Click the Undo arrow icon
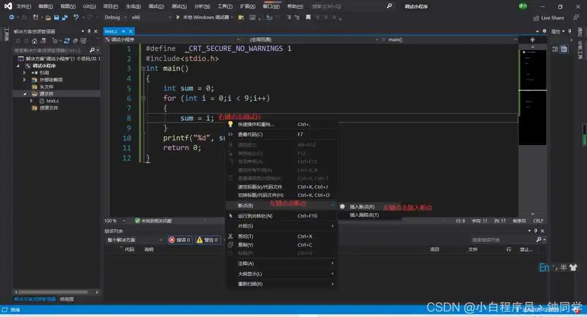The height and width of the screenshot is (317, 587). (x=76, y=18)
